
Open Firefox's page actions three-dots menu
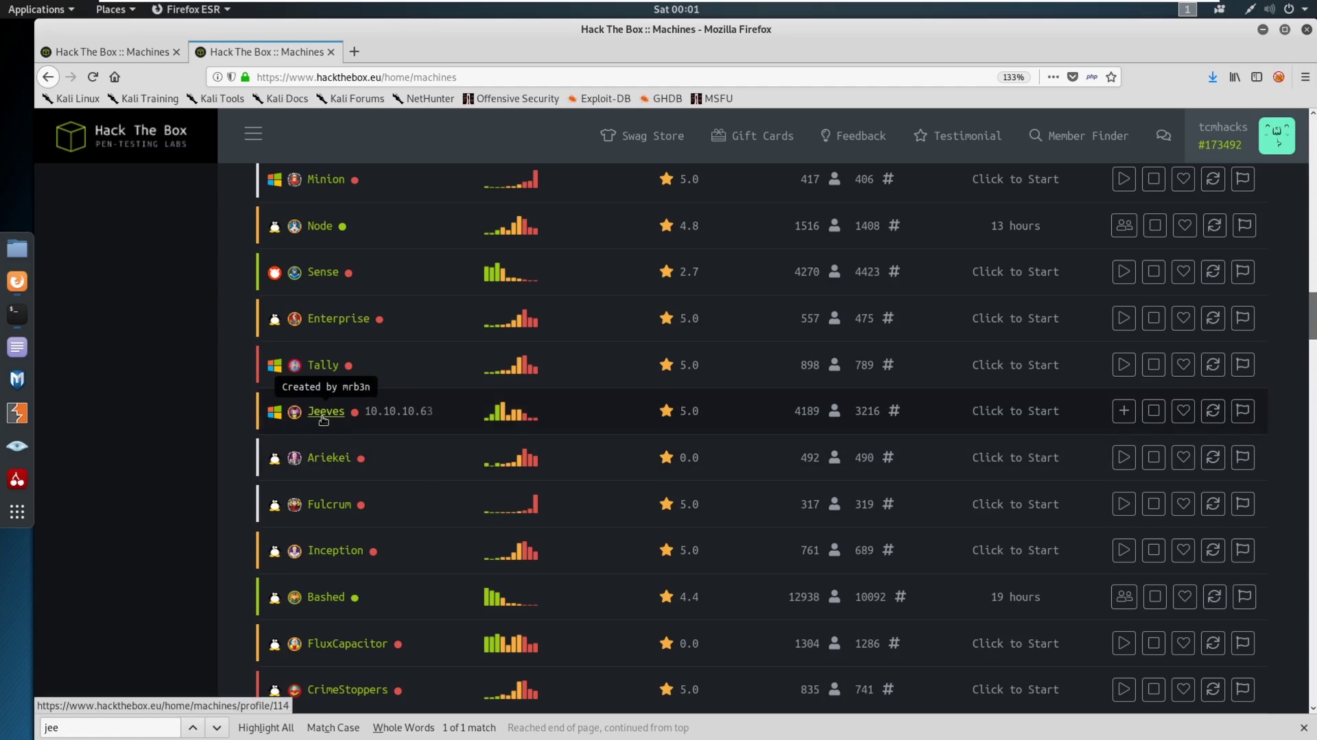pyautogui.click(x=1053, y=77)
